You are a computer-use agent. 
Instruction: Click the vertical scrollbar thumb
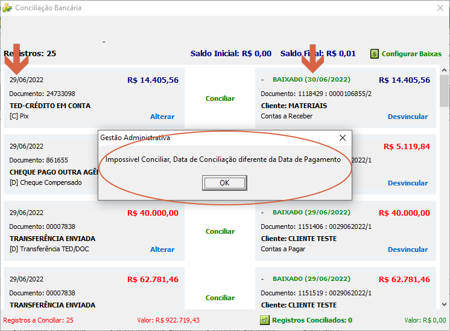click(444, 91)
